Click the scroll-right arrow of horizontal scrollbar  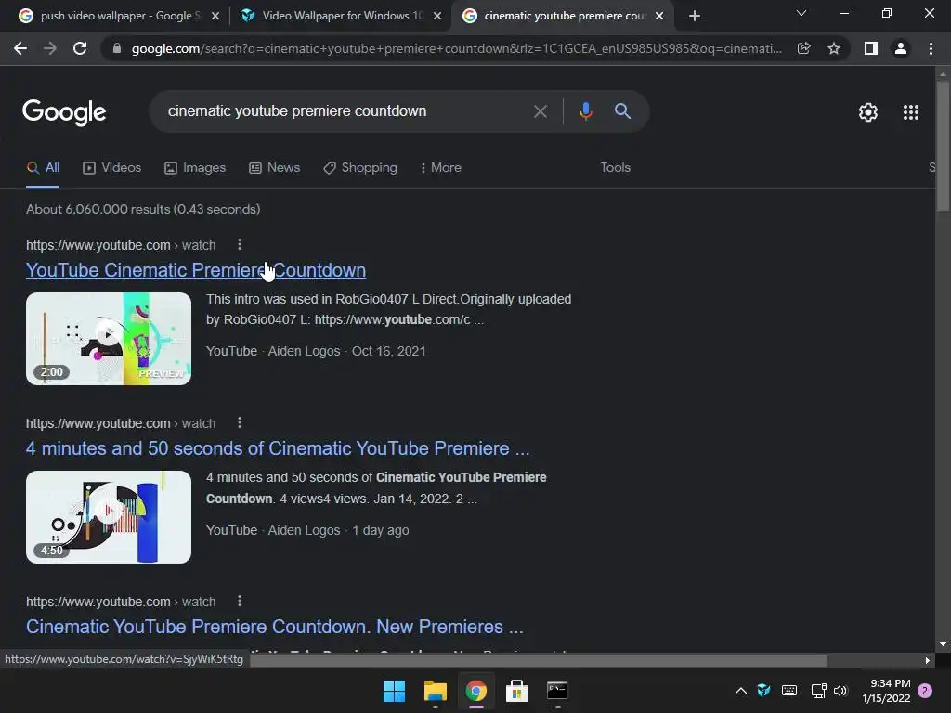928,660
